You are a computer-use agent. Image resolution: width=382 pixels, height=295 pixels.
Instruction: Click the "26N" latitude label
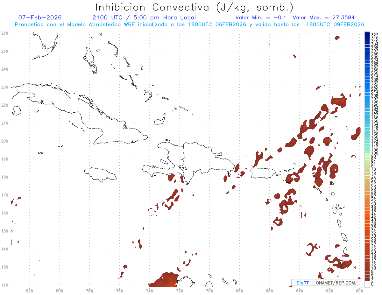(5, 33)
